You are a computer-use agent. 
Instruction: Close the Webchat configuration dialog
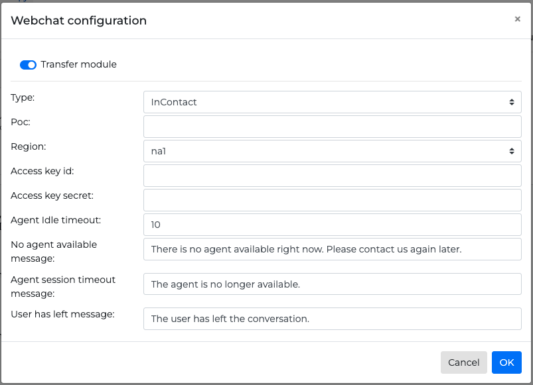[517, 19]
